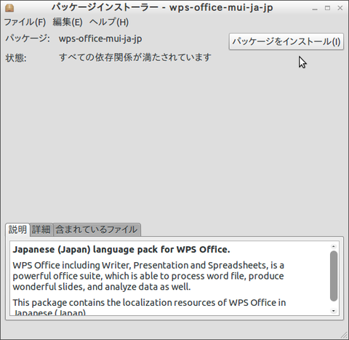This screenshot has height=340, width=349.
Task: Click status text すべての依存関係が満たされています
Action: 135,58
